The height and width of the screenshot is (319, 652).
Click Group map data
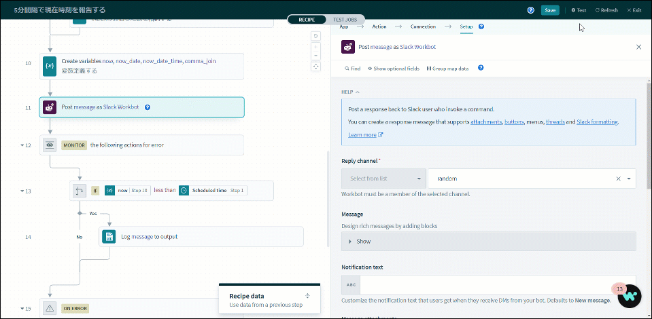[448, 69]
